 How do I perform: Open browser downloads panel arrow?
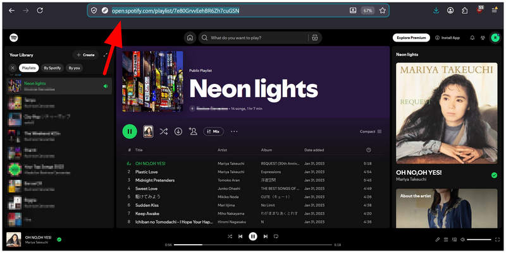pos(436,11)
